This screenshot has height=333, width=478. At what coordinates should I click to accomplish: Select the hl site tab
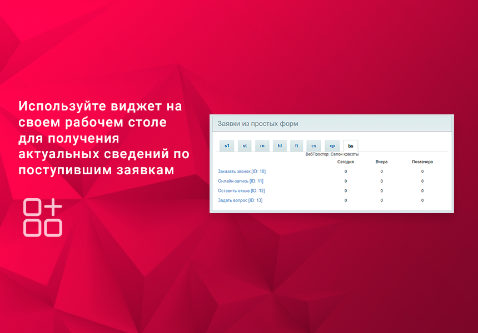280,146
